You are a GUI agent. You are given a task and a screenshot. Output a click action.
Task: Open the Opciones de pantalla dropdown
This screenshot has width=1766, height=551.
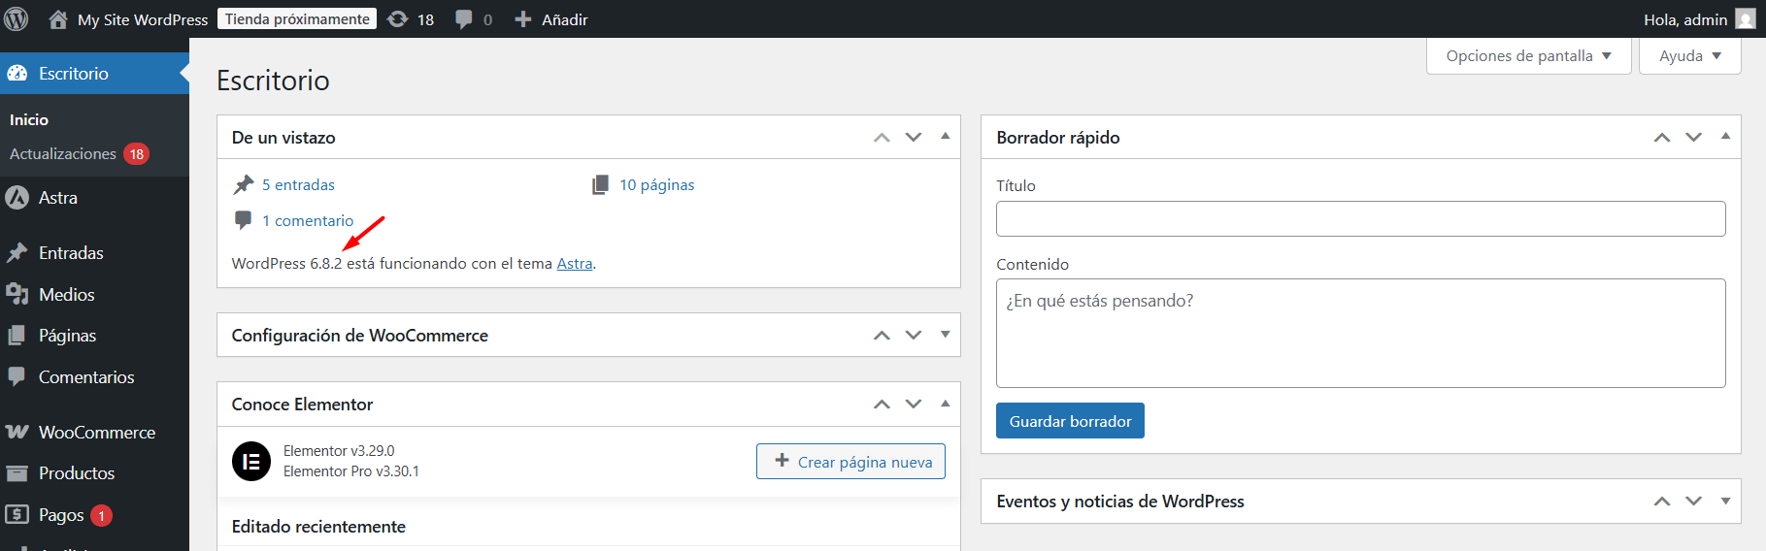tap(1528, 56)
